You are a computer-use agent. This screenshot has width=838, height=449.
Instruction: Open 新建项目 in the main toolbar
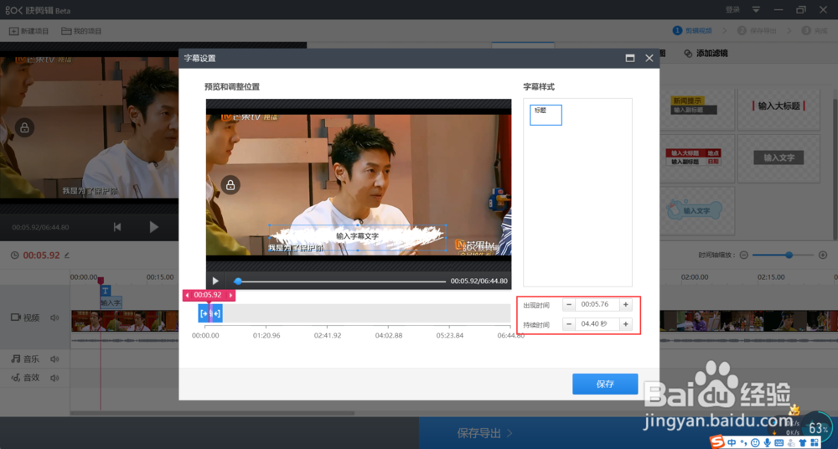pos(28,31)
